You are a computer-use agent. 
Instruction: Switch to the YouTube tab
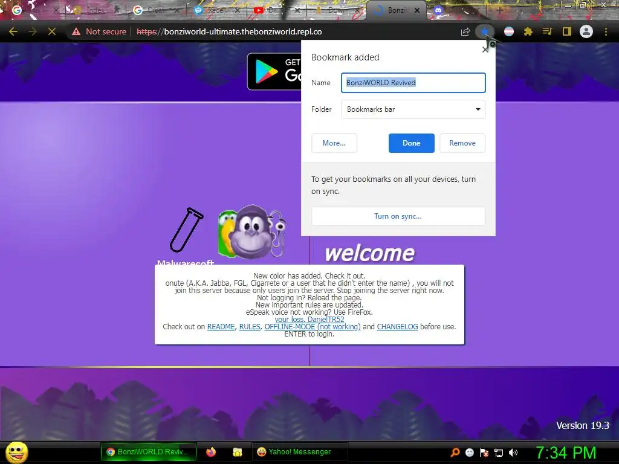[277, 10]
